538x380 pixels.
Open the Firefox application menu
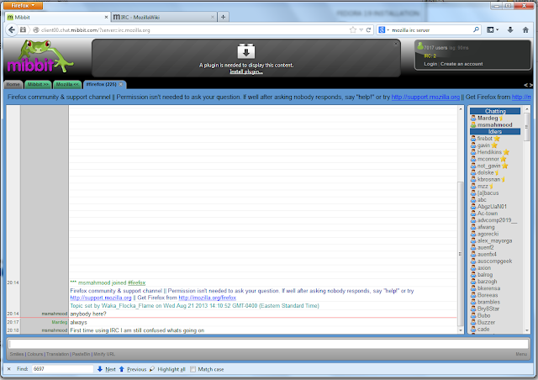(x=23, y=6)
